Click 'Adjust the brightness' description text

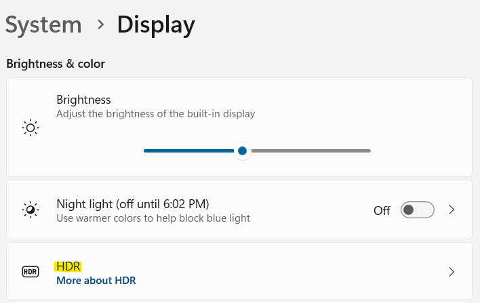coord(155,114)
